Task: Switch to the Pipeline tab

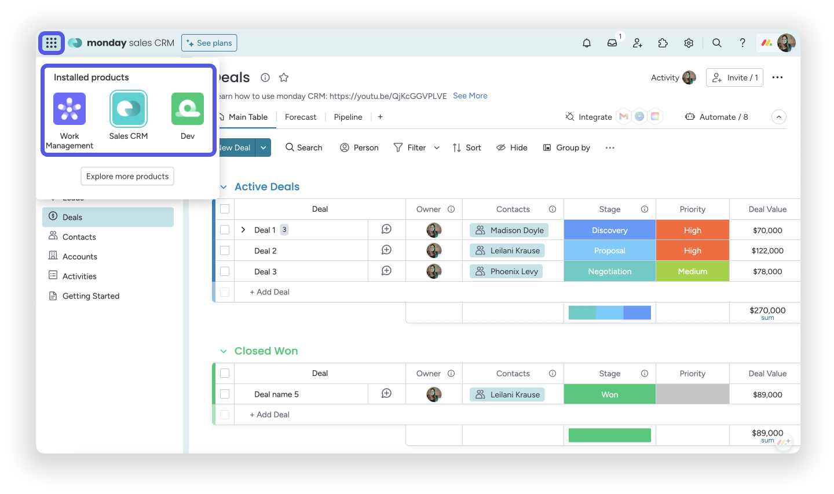Action: point(348,117)
